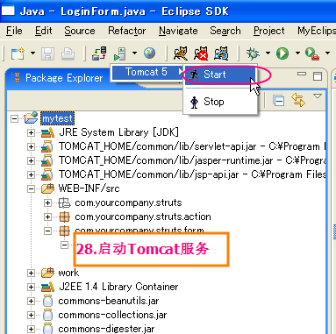Open the Run dropdown arrow
This screenshot has height=334, width=336.
(x=297, y=53)
